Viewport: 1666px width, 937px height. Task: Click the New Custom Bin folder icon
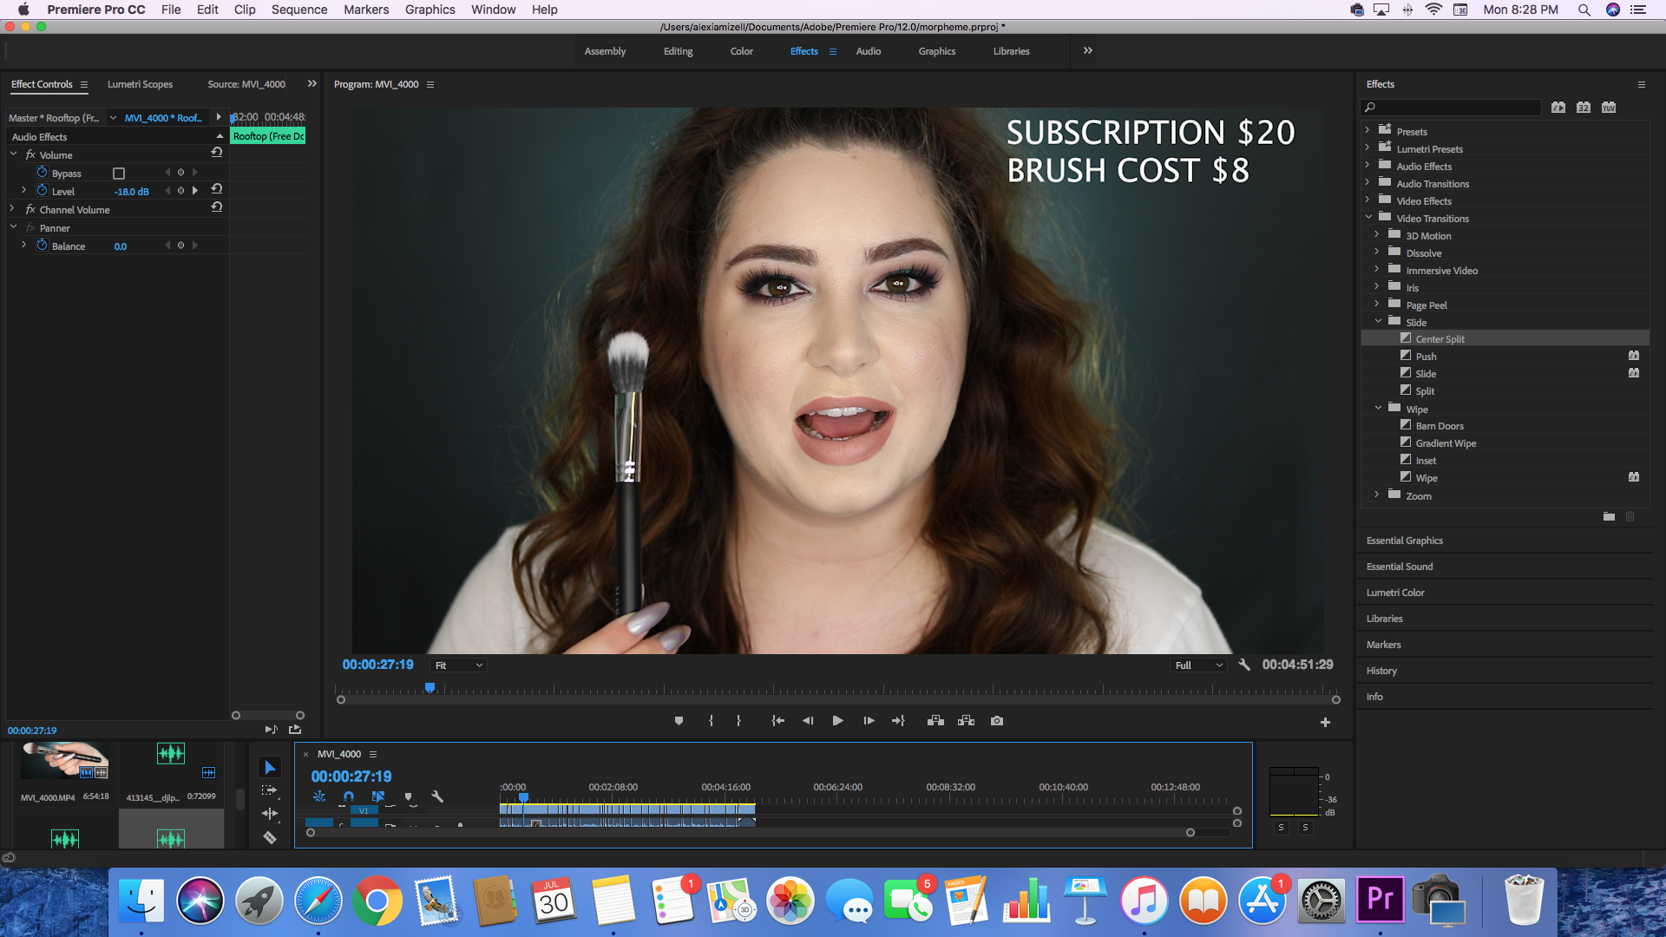(x=1609, y=516)
